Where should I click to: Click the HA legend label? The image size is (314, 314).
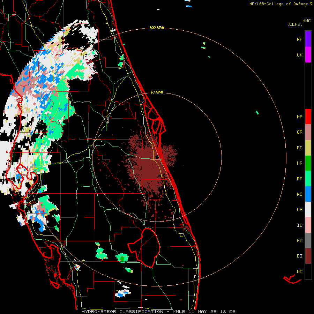(x=299, y=117)
